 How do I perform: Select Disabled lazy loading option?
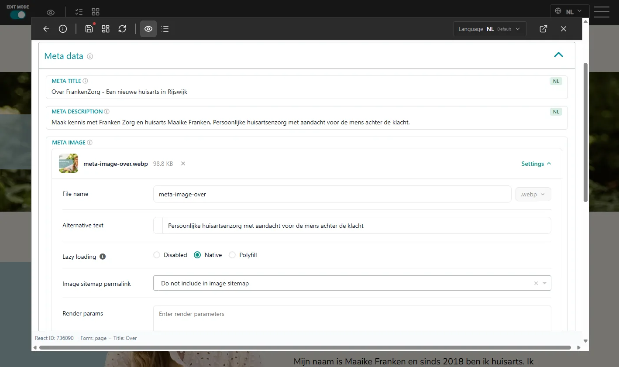pos(157,255)
